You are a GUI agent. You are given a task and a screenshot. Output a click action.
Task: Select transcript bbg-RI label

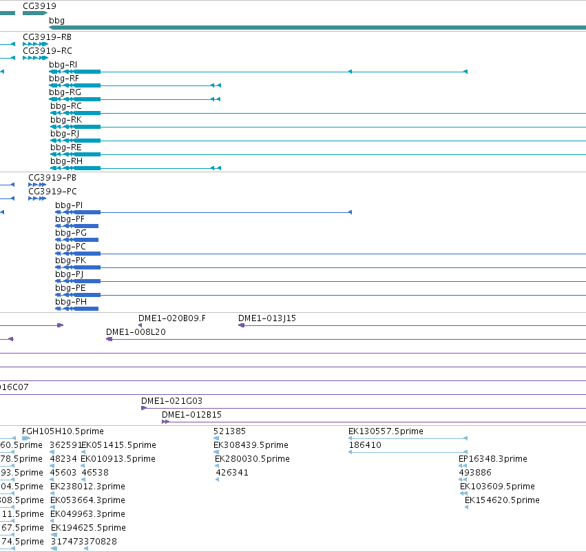coord(63,65)
